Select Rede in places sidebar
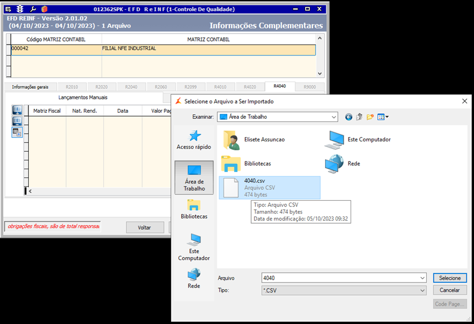 (194, 279)
